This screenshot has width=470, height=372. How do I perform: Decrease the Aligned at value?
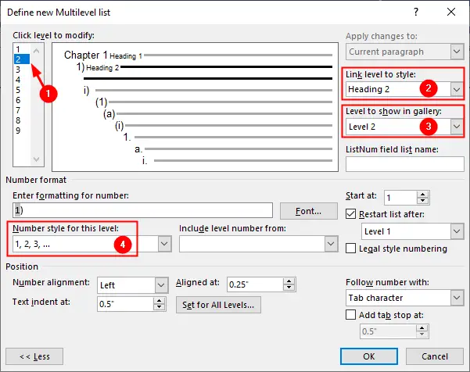coord(289,288)
